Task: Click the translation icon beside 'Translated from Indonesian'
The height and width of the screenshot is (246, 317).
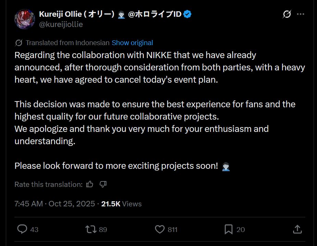Action: (x=19, y=43)
